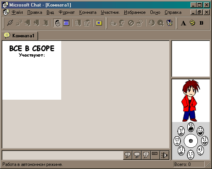This screenshot has width=212, height=169.
Task: Click the Action keyboard-style button
Action: (x=155, y=155)
